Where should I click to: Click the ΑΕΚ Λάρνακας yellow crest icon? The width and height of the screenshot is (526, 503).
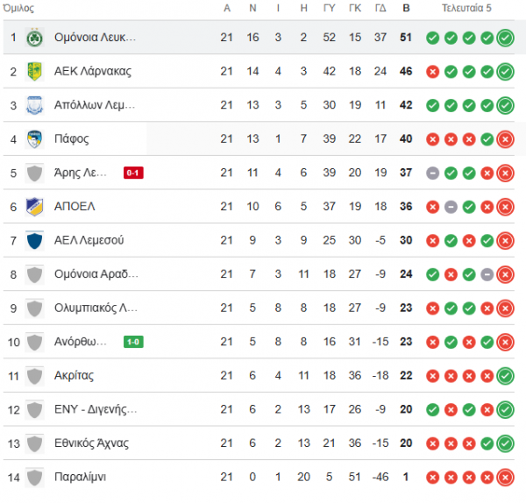34,72
